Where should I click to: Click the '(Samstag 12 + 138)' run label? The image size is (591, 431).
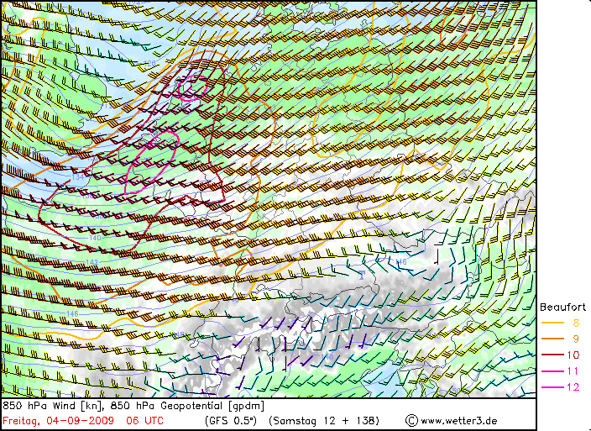pos(324,420)
